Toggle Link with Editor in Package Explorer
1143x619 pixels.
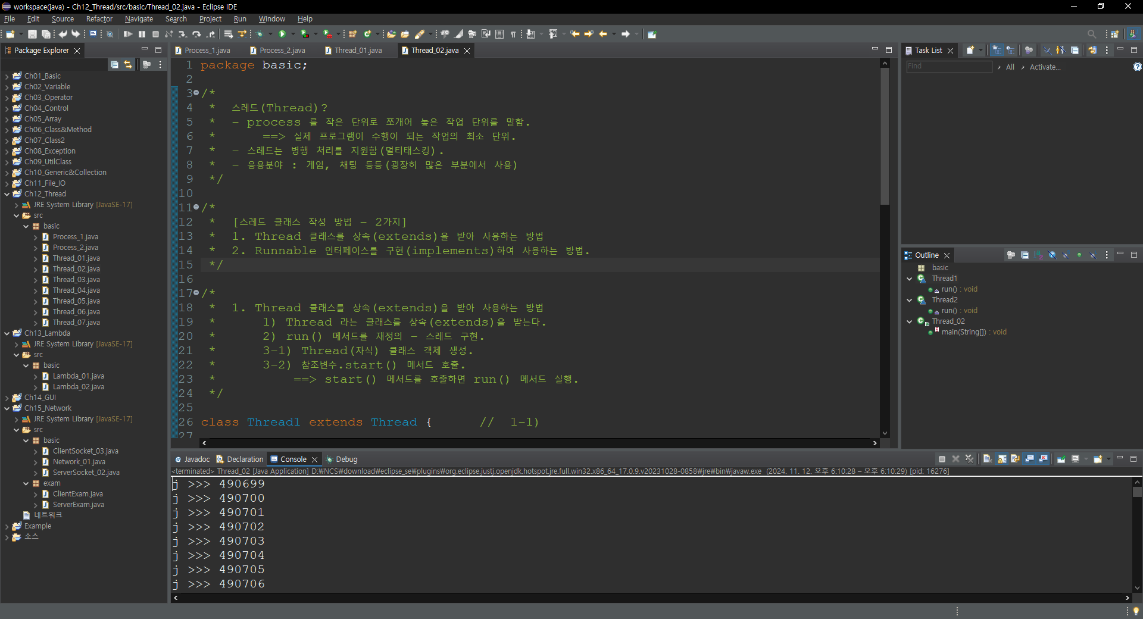pyautogui.click(x=128, y=65)
